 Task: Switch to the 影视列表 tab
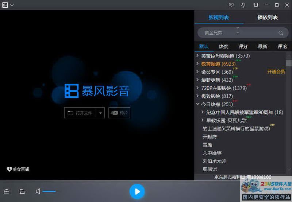tap(219, 18)
